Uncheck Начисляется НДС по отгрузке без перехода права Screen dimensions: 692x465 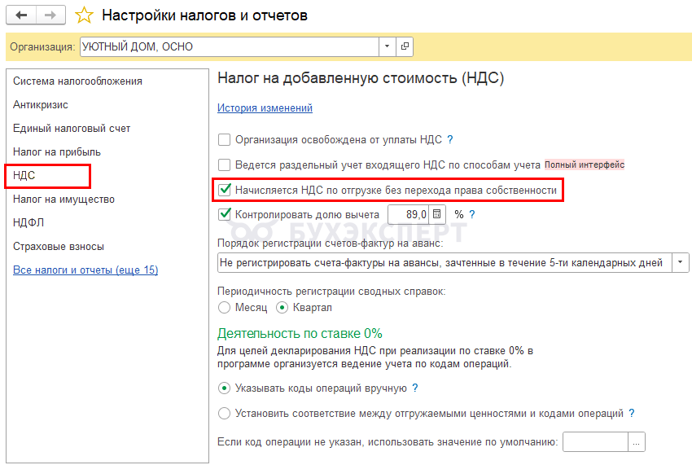(225, 190)
